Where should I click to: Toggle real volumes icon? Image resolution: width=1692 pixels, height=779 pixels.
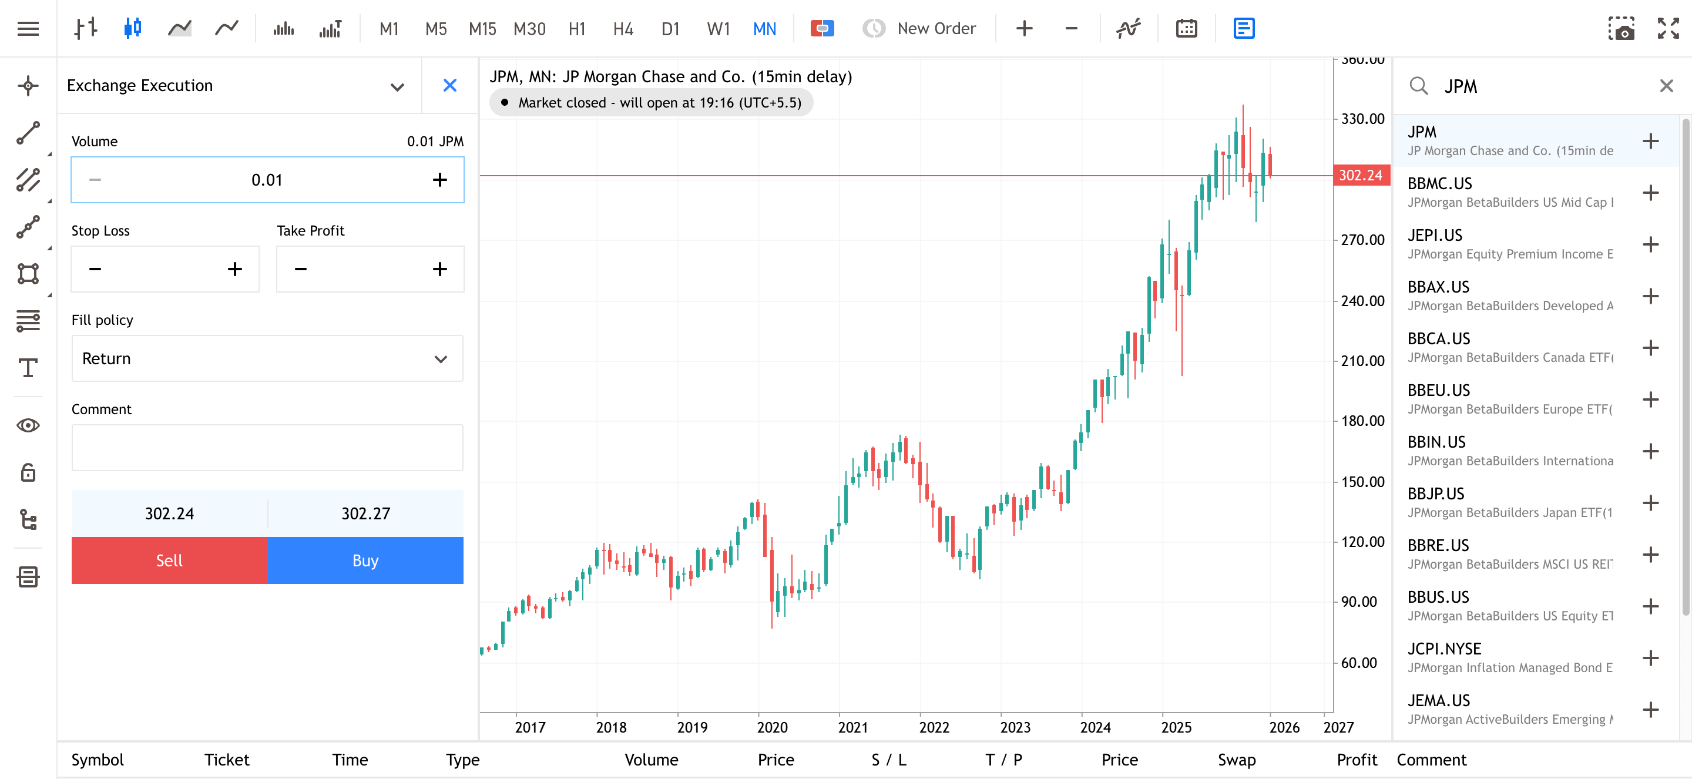pyautogui.click(x=330, y=28)
